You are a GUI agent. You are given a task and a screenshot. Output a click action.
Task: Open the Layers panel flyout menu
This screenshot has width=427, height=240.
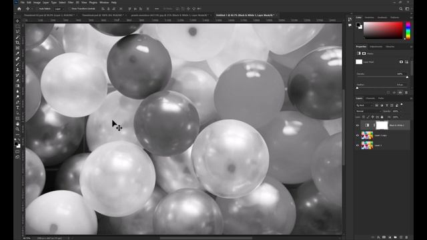(x=411, y=98)
